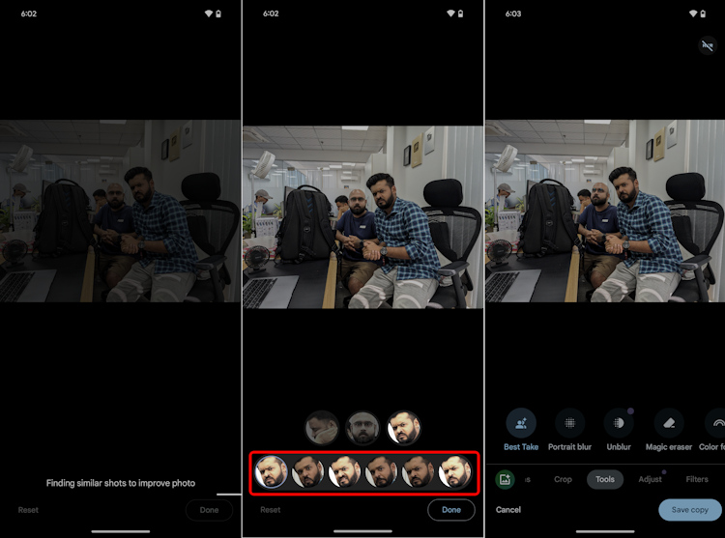Select the Best Take tool
Image resolution: width=725 pixels, height=538 pixels.
tap(521, 429)
